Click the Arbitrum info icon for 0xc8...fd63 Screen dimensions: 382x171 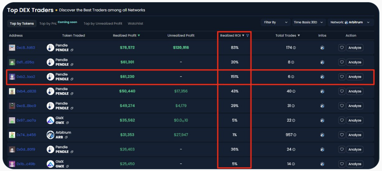(322, 48)
